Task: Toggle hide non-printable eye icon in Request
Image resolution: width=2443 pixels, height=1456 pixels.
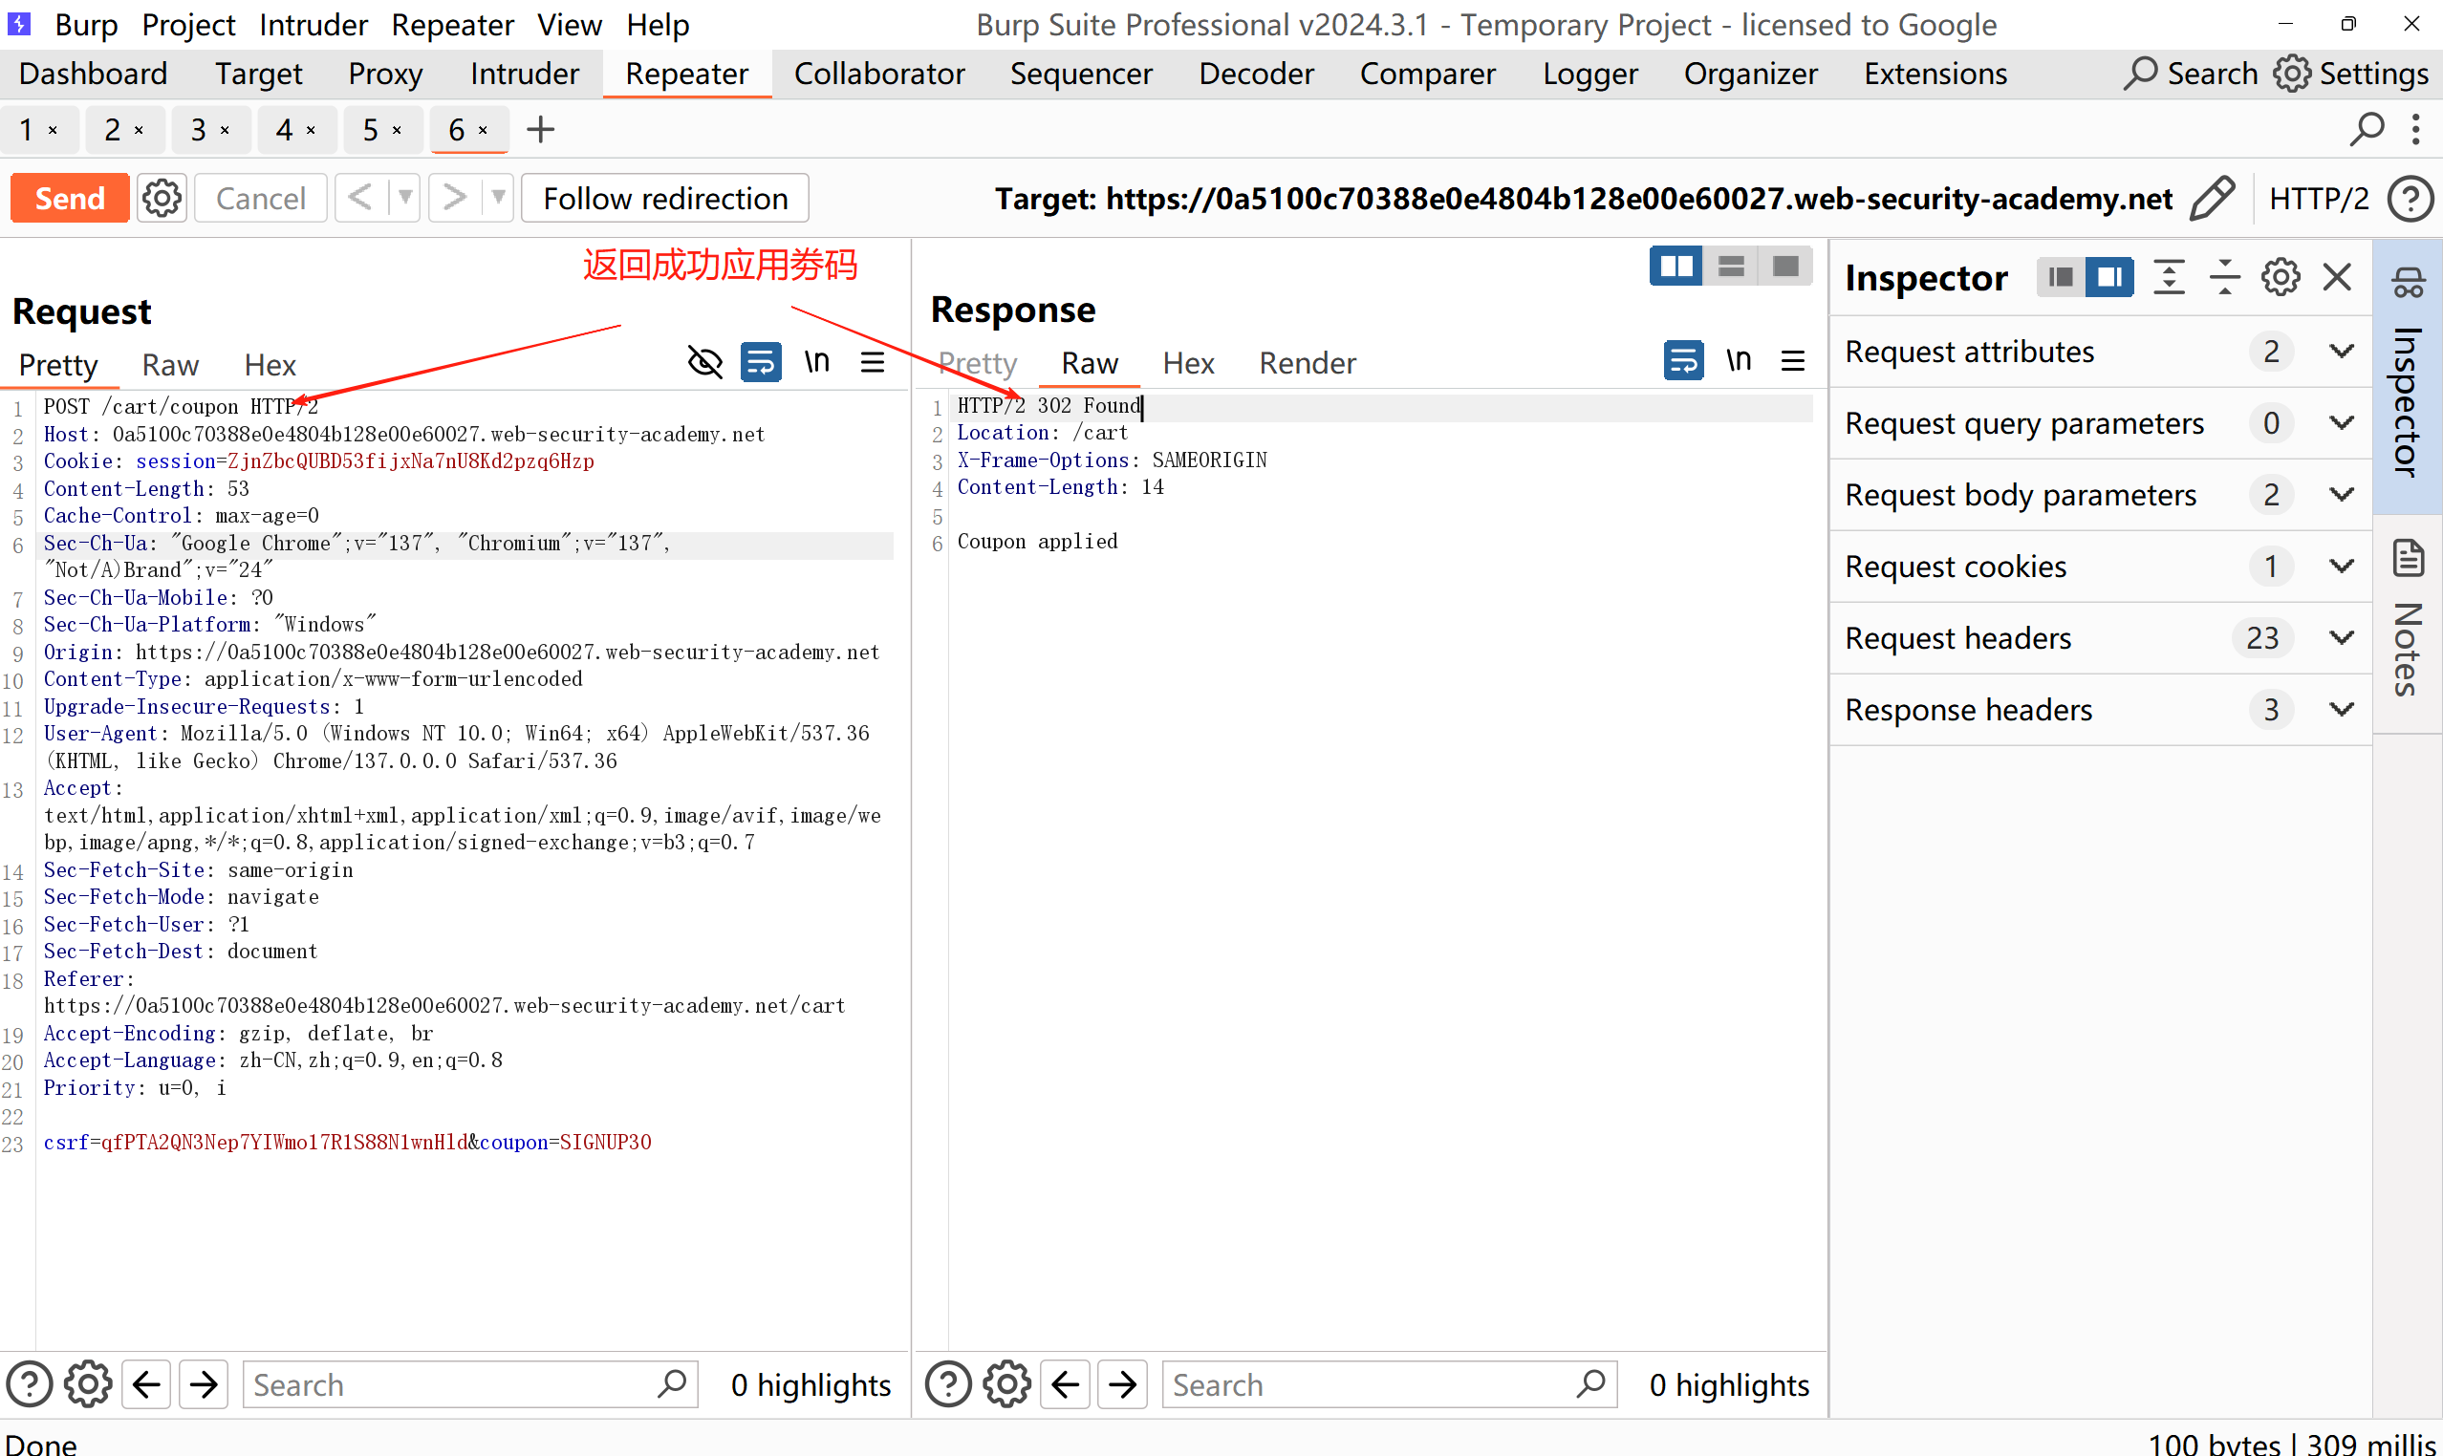Action: tap(703, 363)
